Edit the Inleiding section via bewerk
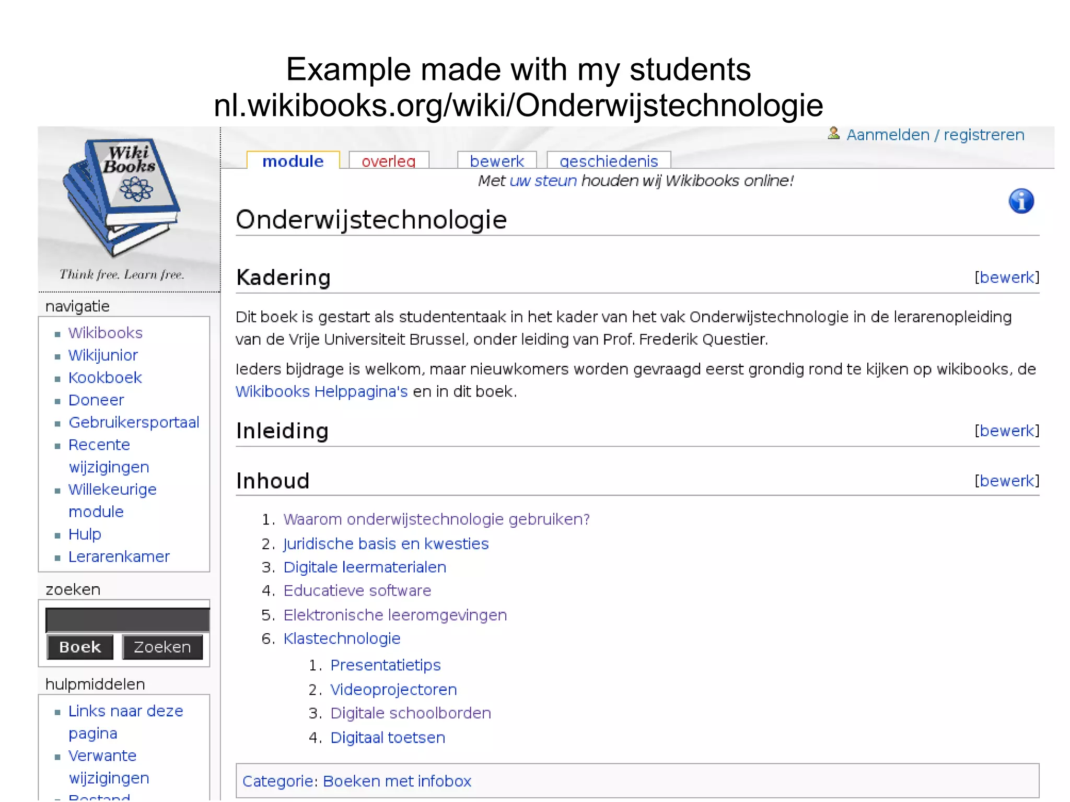The width and height of the screenshot is (1070, 802). (x=1007, y=431)
